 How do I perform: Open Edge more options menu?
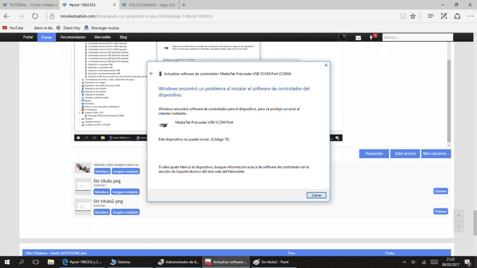coord(470,16)
